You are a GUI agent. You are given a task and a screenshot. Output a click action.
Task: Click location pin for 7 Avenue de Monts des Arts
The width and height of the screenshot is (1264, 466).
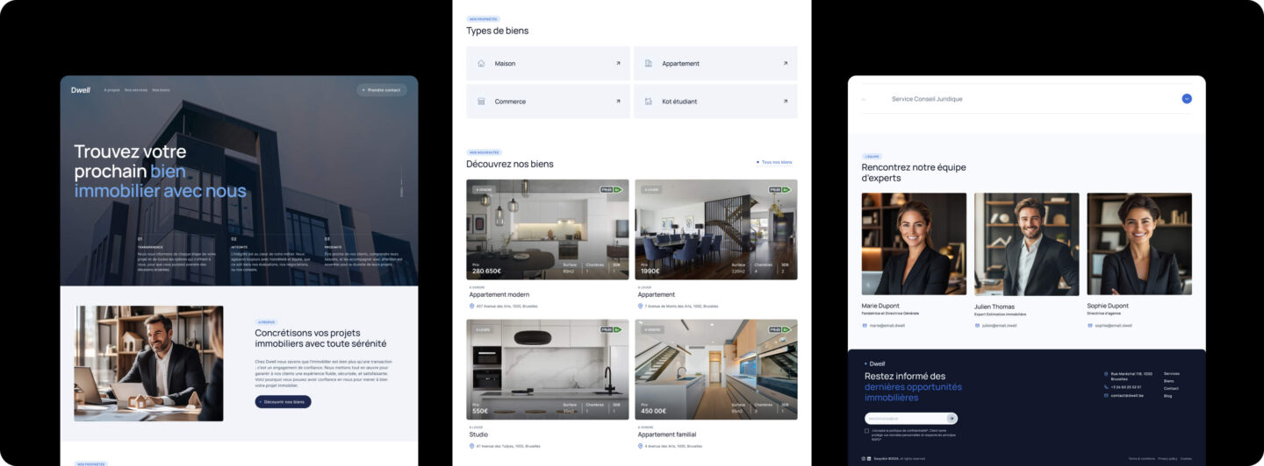(x=640, y=306)
